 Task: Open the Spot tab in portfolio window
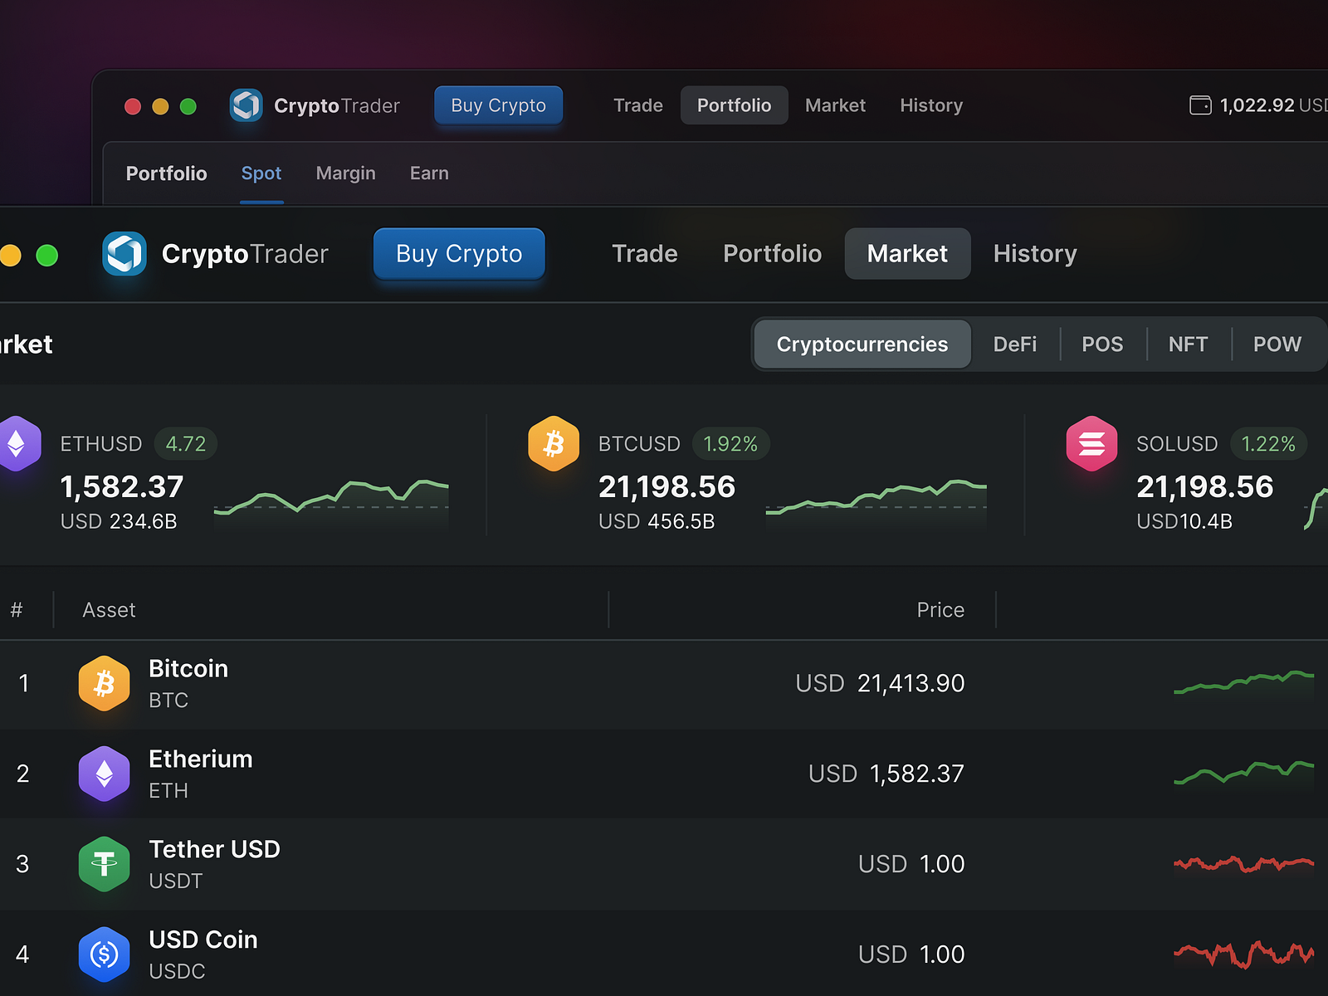tap(261, 173)
